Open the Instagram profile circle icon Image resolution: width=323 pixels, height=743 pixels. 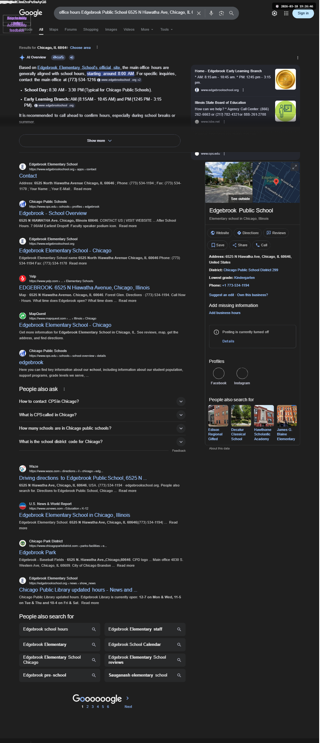point(242,373)
